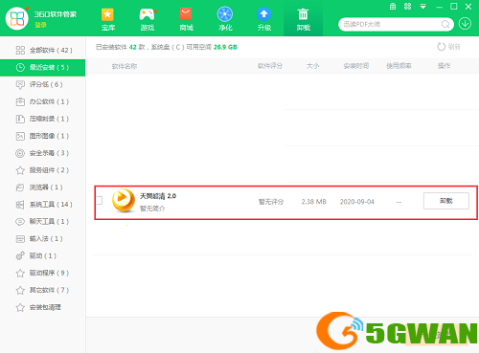Sort by 大小 size column

coord(312,66)
